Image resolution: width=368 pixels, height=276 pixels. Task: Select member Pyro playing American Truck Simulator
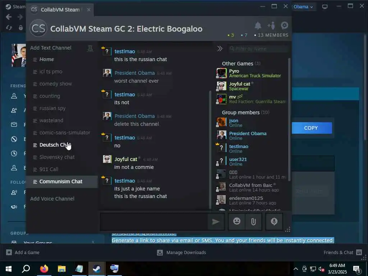point(251,73)
